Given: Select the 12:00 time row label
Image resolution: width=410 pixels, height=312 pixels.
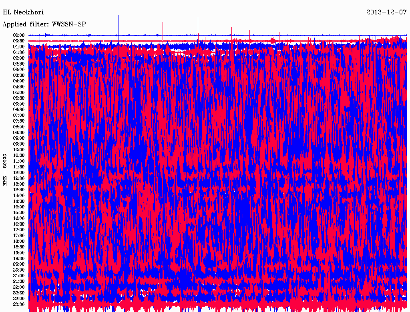Looking at the screenshot, I should tap(19, 173).
